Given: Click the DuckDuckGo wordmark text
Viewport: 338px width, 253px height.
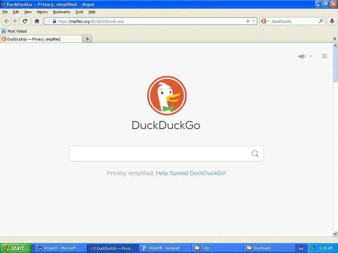Looking at the screenshot, I should 166,125.
